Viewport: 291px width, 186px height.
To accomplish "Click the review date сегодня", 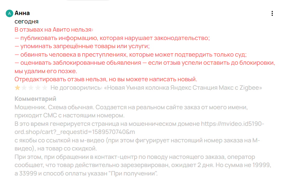I will pyautogui.click(x=26, y=22).
